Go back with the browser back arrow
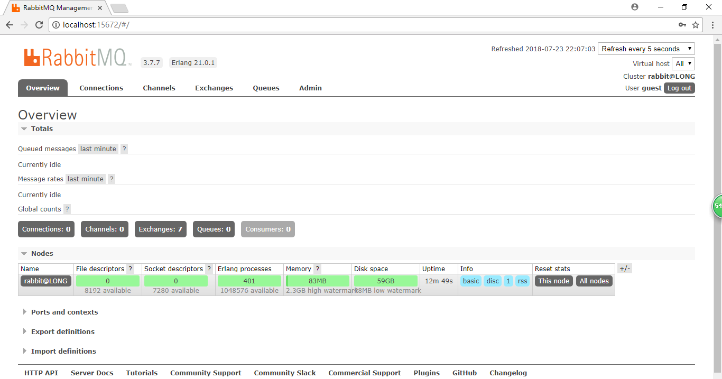 click(10, 25)
